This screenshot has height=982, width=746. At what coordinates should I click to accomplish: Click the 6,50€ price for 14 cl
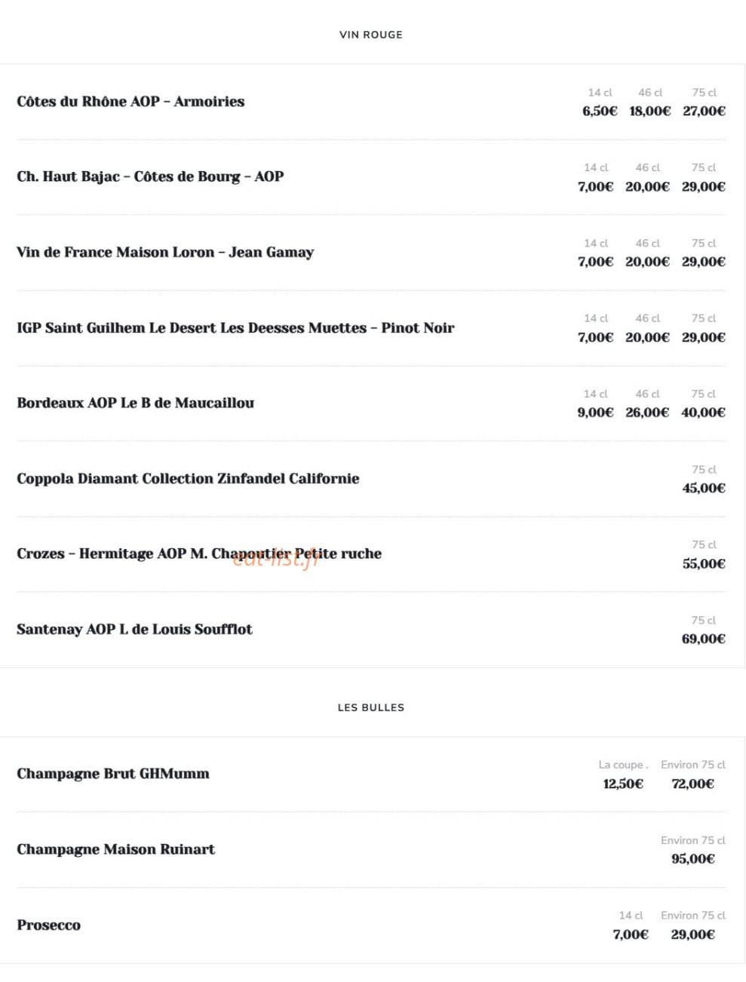[600, 111]
